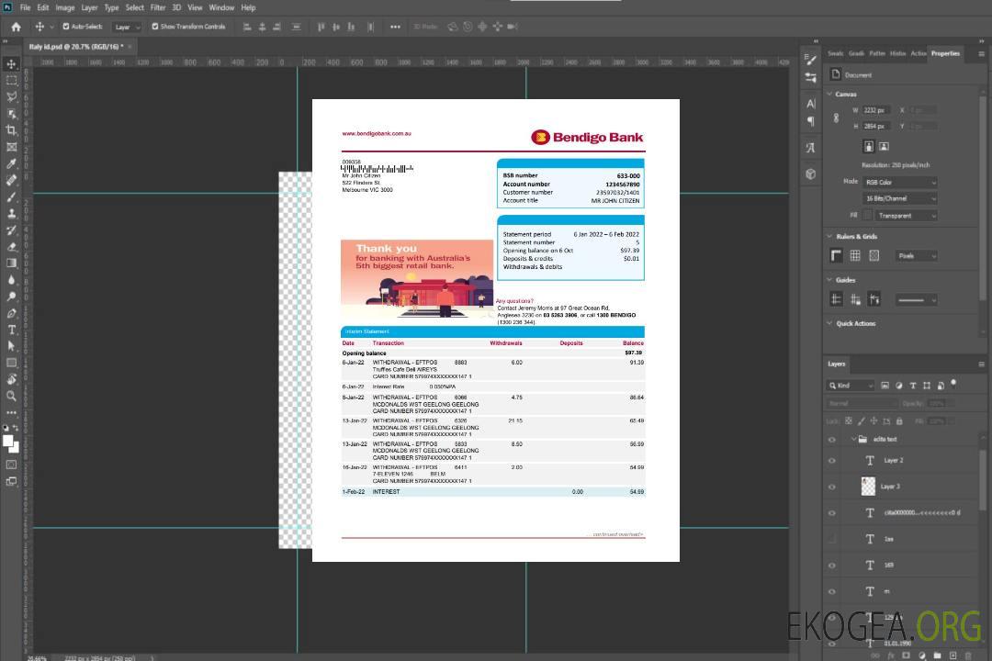Open the Transparent fill dropdown
992x661 pixels.
906,216
